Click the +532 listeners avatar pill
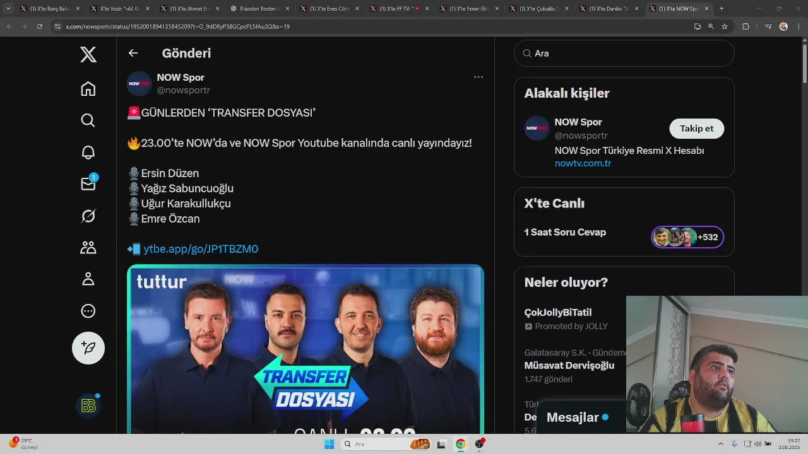Screen dimensions: 808x454 tap(687, 237)
